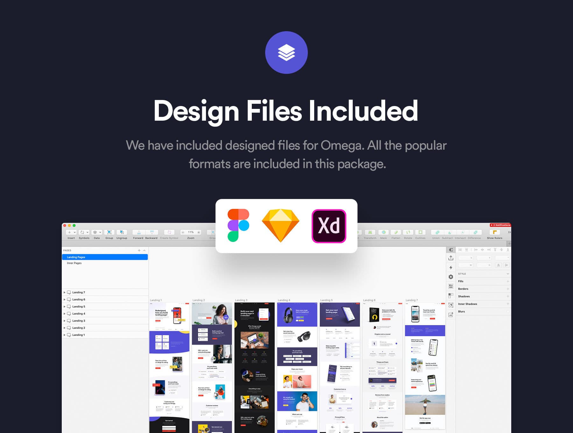Bring layer Forward with toolbar icon

click(139, 232)
